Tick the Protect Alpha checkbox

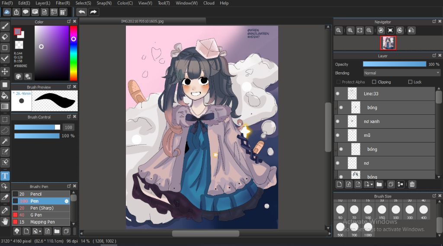(x=338, y=82)
